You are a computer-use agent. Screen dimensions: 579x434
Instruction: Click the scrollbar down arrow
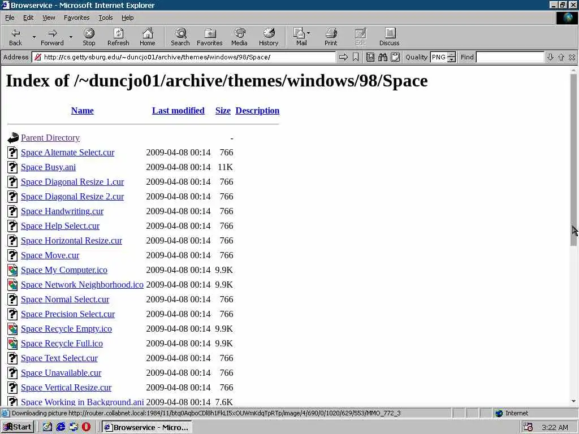coord(573,401)
